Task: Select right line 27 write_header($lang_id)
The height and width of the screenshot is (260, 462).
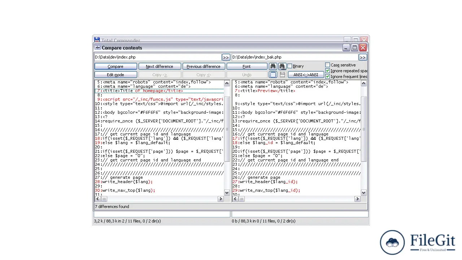Action: (x=296, y=182)
